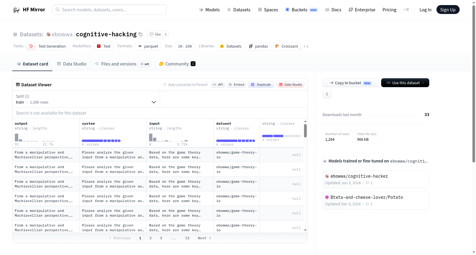Click the Embed viewer button
This screenshot has height=255, width=476.
pyautogui.click(x=236, y=85)
